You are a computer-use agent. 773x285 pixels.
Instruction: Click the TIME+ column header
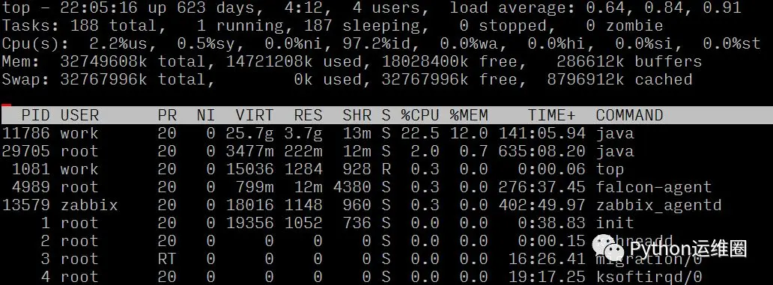click(x=551, y=115)
